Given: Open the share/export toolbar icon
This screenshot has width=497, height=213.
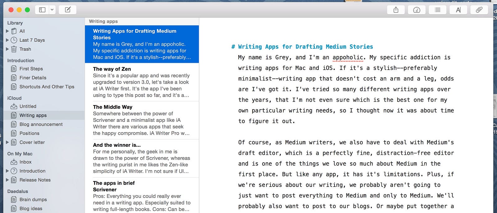Looking at the screenshot, I should pos(396,10).
